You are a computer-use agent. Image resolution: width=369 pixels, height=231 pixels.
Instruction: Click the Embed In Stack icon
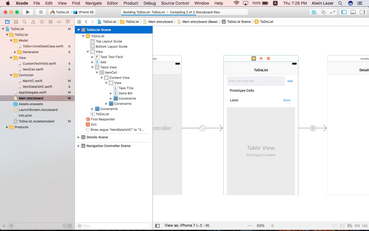click(x=342, y=226)
